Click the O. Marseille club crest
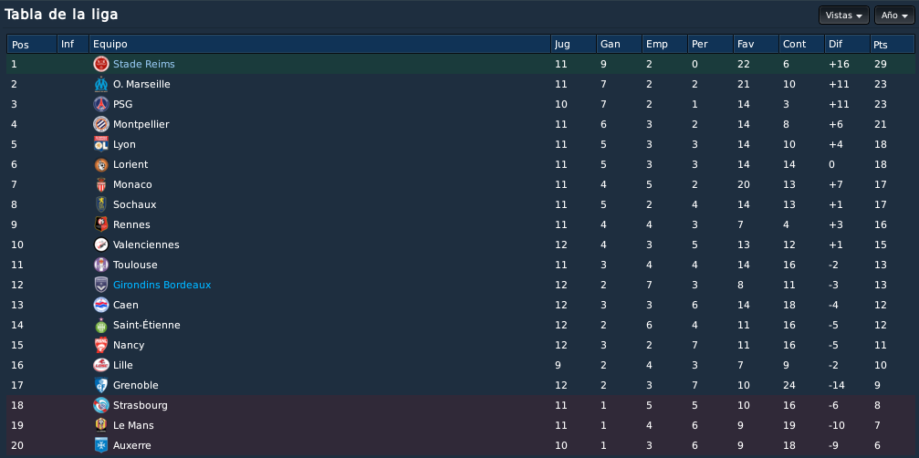 click(x=101, y=84)
